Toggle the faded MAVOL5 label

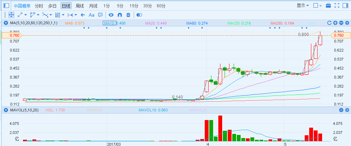[95, 110]
